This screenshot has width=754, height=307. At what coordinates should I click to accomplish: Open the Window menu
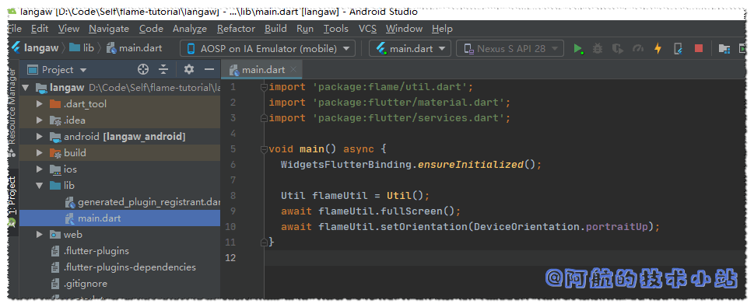point(404,29)
